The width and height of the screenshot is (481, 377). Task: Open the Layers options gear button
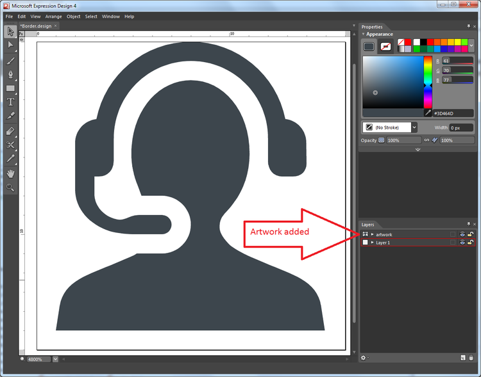click(364, 358)
